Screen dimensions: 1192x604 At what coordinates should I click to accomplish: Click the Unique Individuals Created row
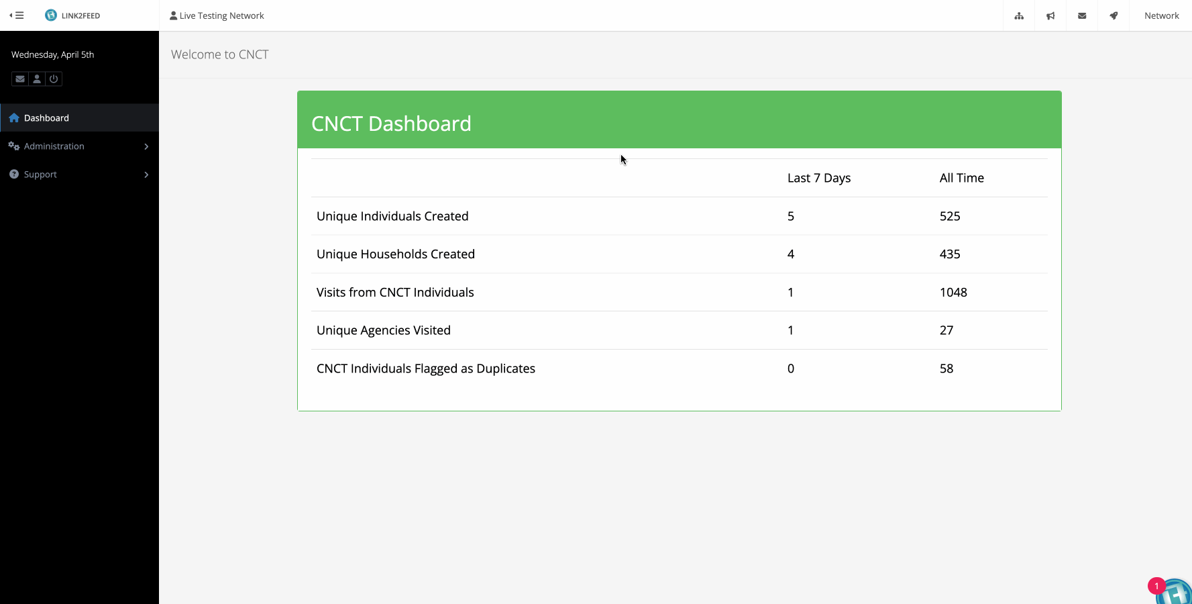tap(392, 216)
